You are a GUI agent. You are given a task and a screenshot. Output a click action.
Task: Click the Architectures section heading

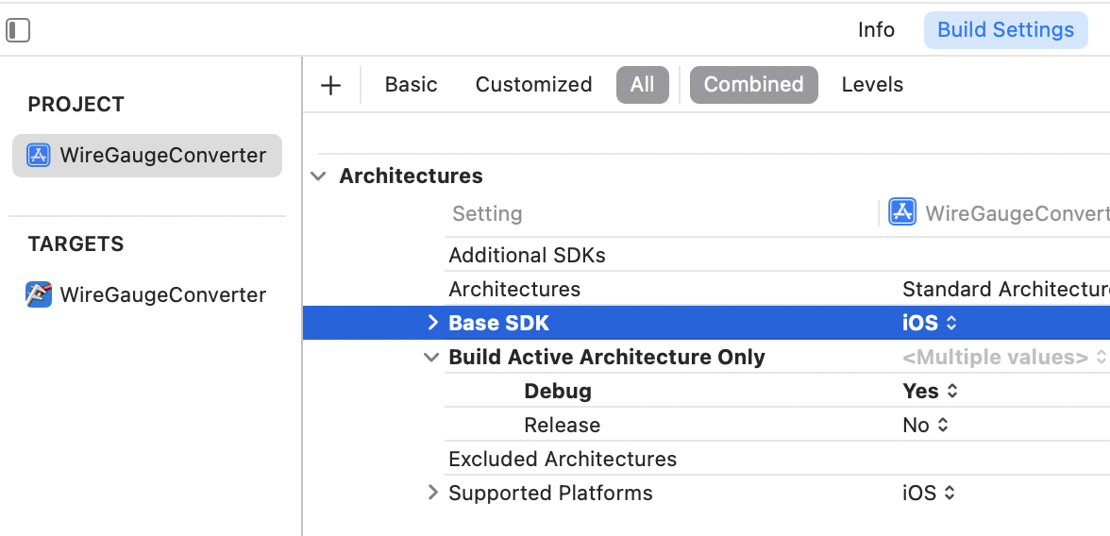click(412, 176)
